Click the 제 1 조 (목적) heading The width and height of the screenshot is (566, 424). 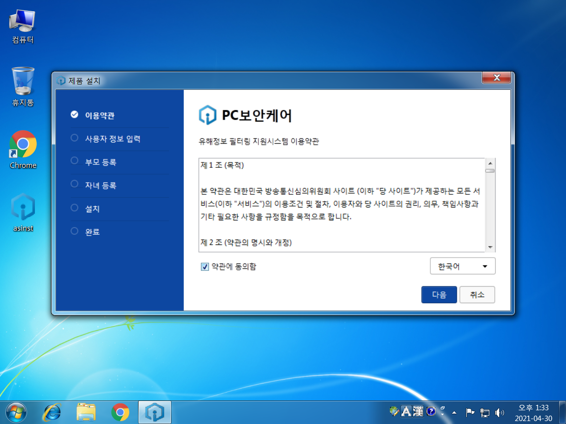[x=222, y=165]
